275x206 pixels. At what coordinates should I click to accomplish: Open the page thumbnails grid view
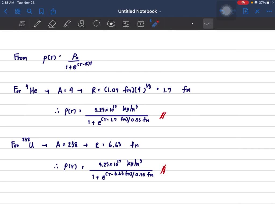tap(18, 11)
